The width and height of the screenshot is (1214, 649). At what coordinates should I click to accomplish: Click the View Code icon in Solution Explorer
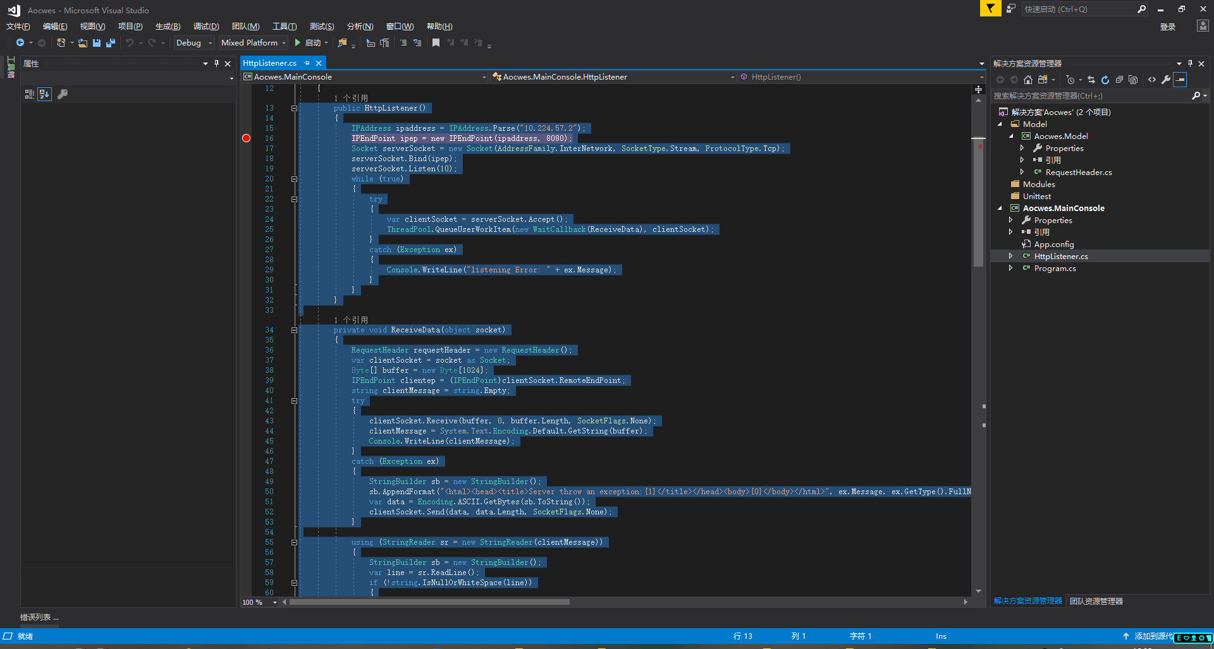[x=1152, y=80]
